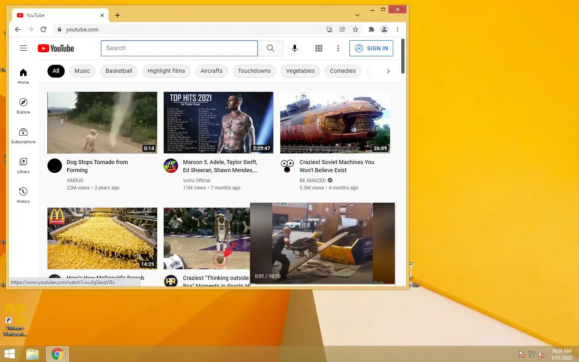Open VARIUS channel name link

point(75,181)
